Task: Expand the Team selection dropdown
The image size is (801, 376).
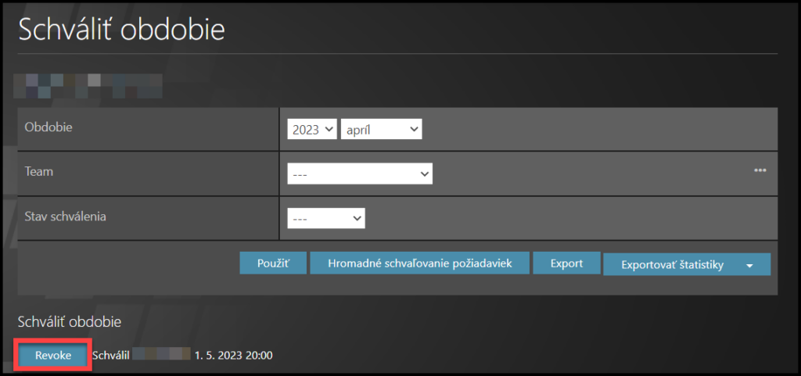Action: (x=360, y=174)
